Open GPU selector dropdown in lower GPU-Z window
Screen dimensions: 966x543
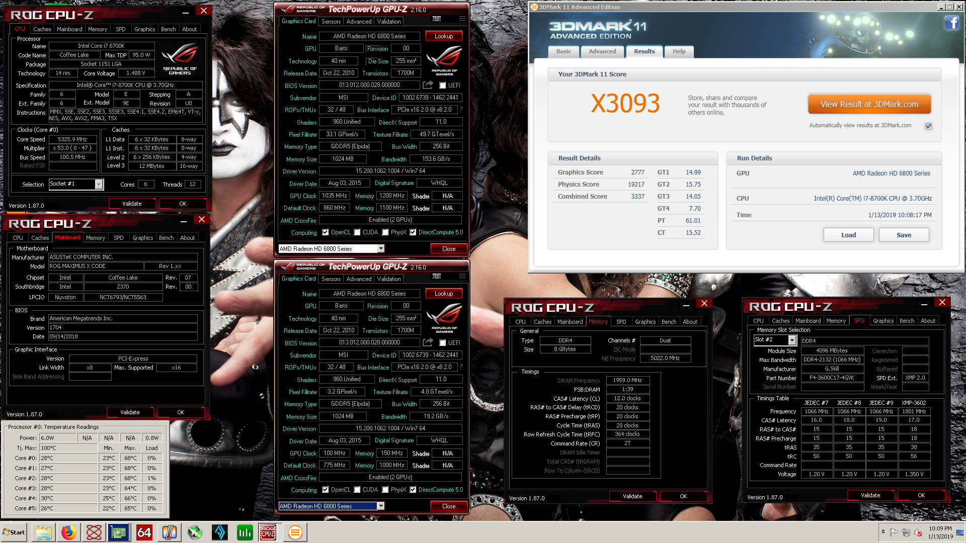pyautogui.click(x=381, y=506)
